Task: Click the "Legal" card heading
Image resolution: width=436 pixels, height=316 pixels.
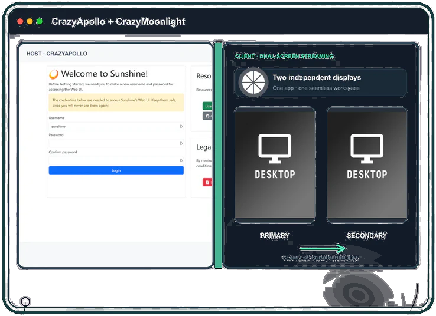Action: 204,147
